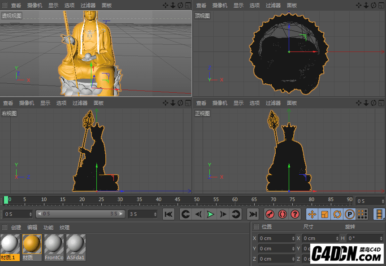This screenshot has height=266, width=386.
Task: Toggle automatic keyframing
Action: pyautogui.click(x=282, y=214)
